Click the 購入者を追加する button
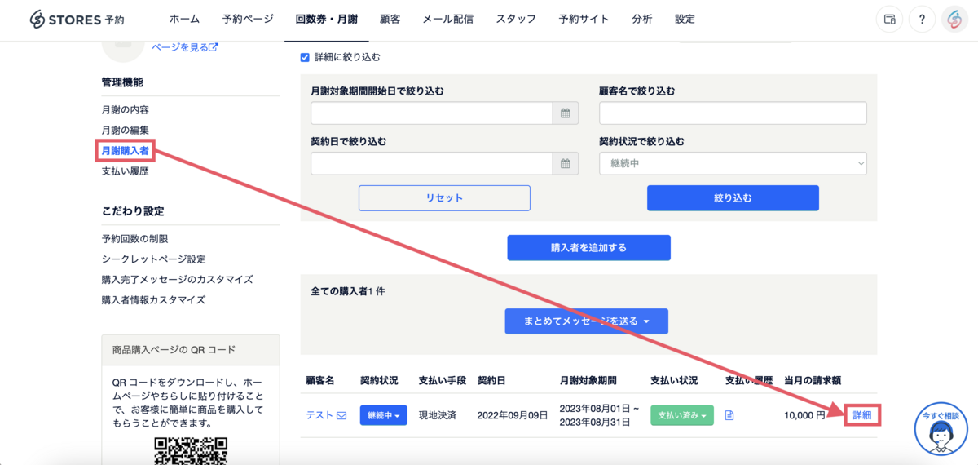The image size is (978, 465). click(x=588, y=248)
